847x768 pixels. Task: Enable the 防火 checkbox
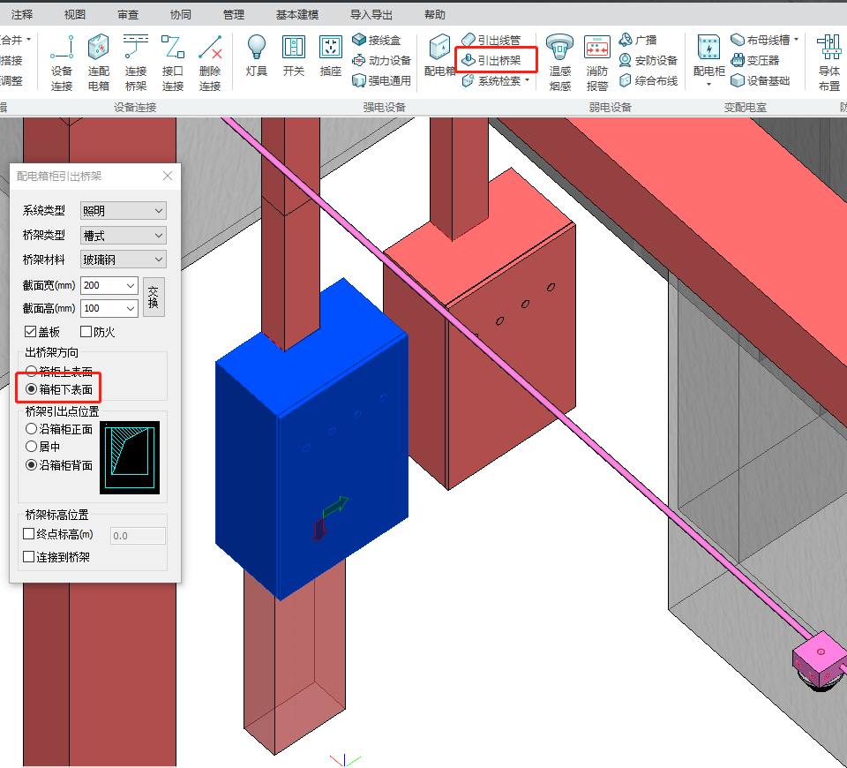pos(86,332)
